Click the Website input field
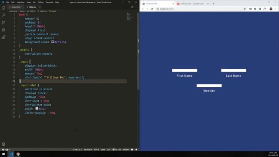279x157 pixels. (x=209, y=85)
